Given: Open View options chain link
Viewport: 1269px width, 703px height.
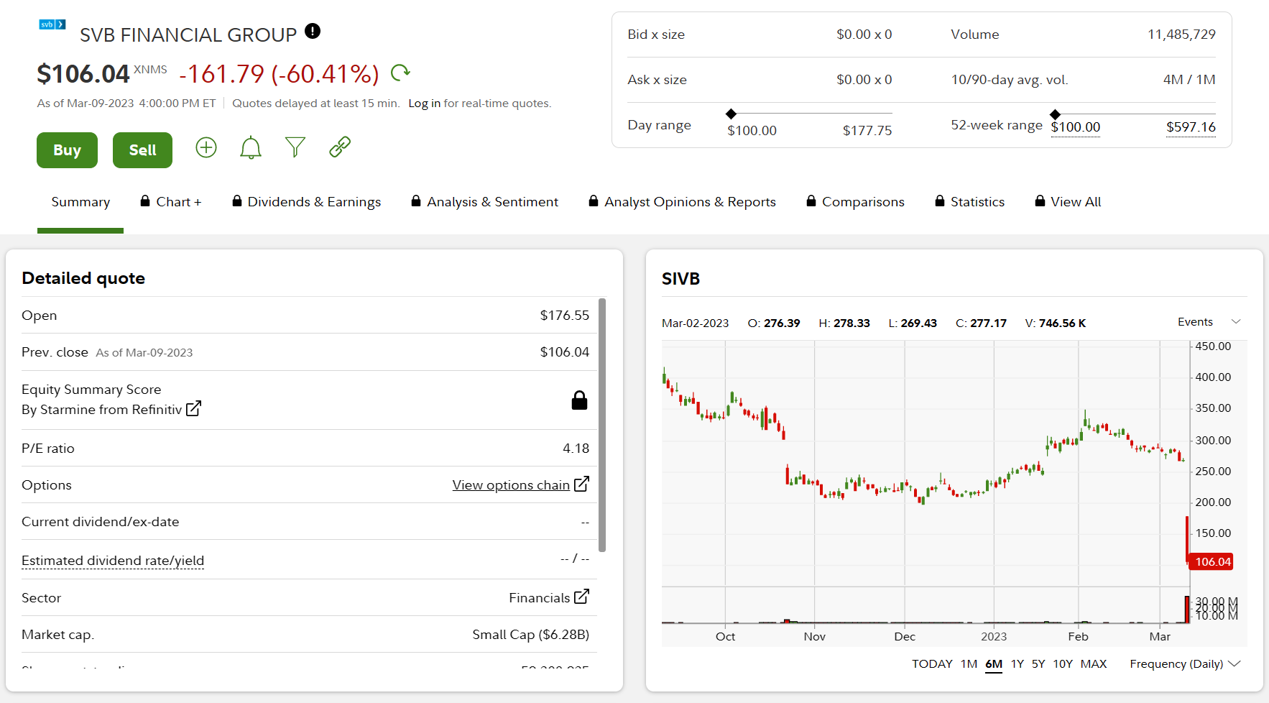Looking at the screenshot, I should point(511,485).
